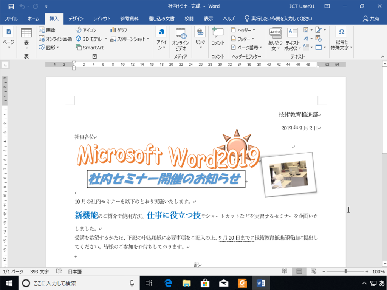Open the 校閲 ribbon tab

tap(189, 18)
